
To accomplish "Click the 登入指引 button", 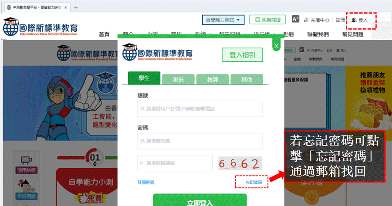I will click(x=242, y=55).
